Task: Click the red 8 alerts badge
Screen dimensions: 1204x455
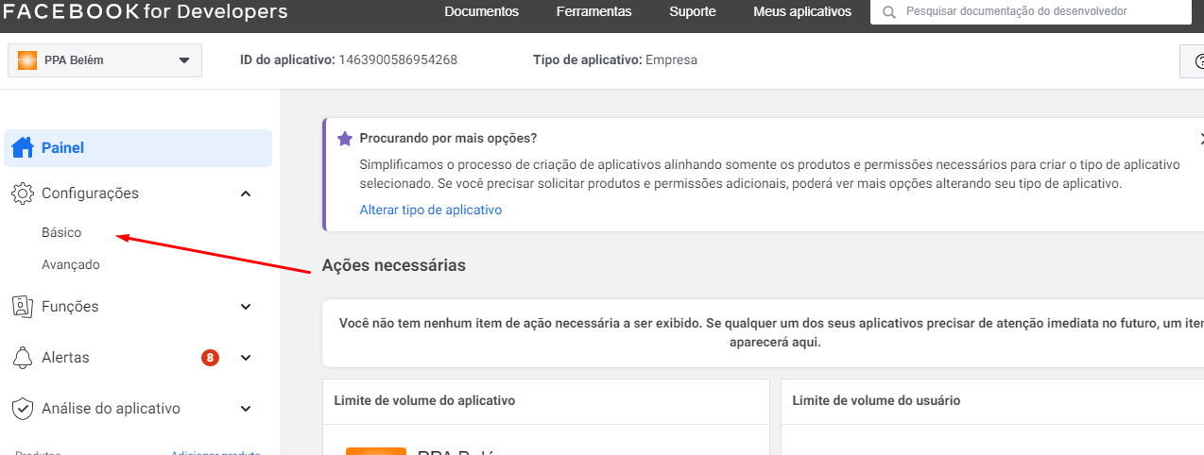Action: 210,358
